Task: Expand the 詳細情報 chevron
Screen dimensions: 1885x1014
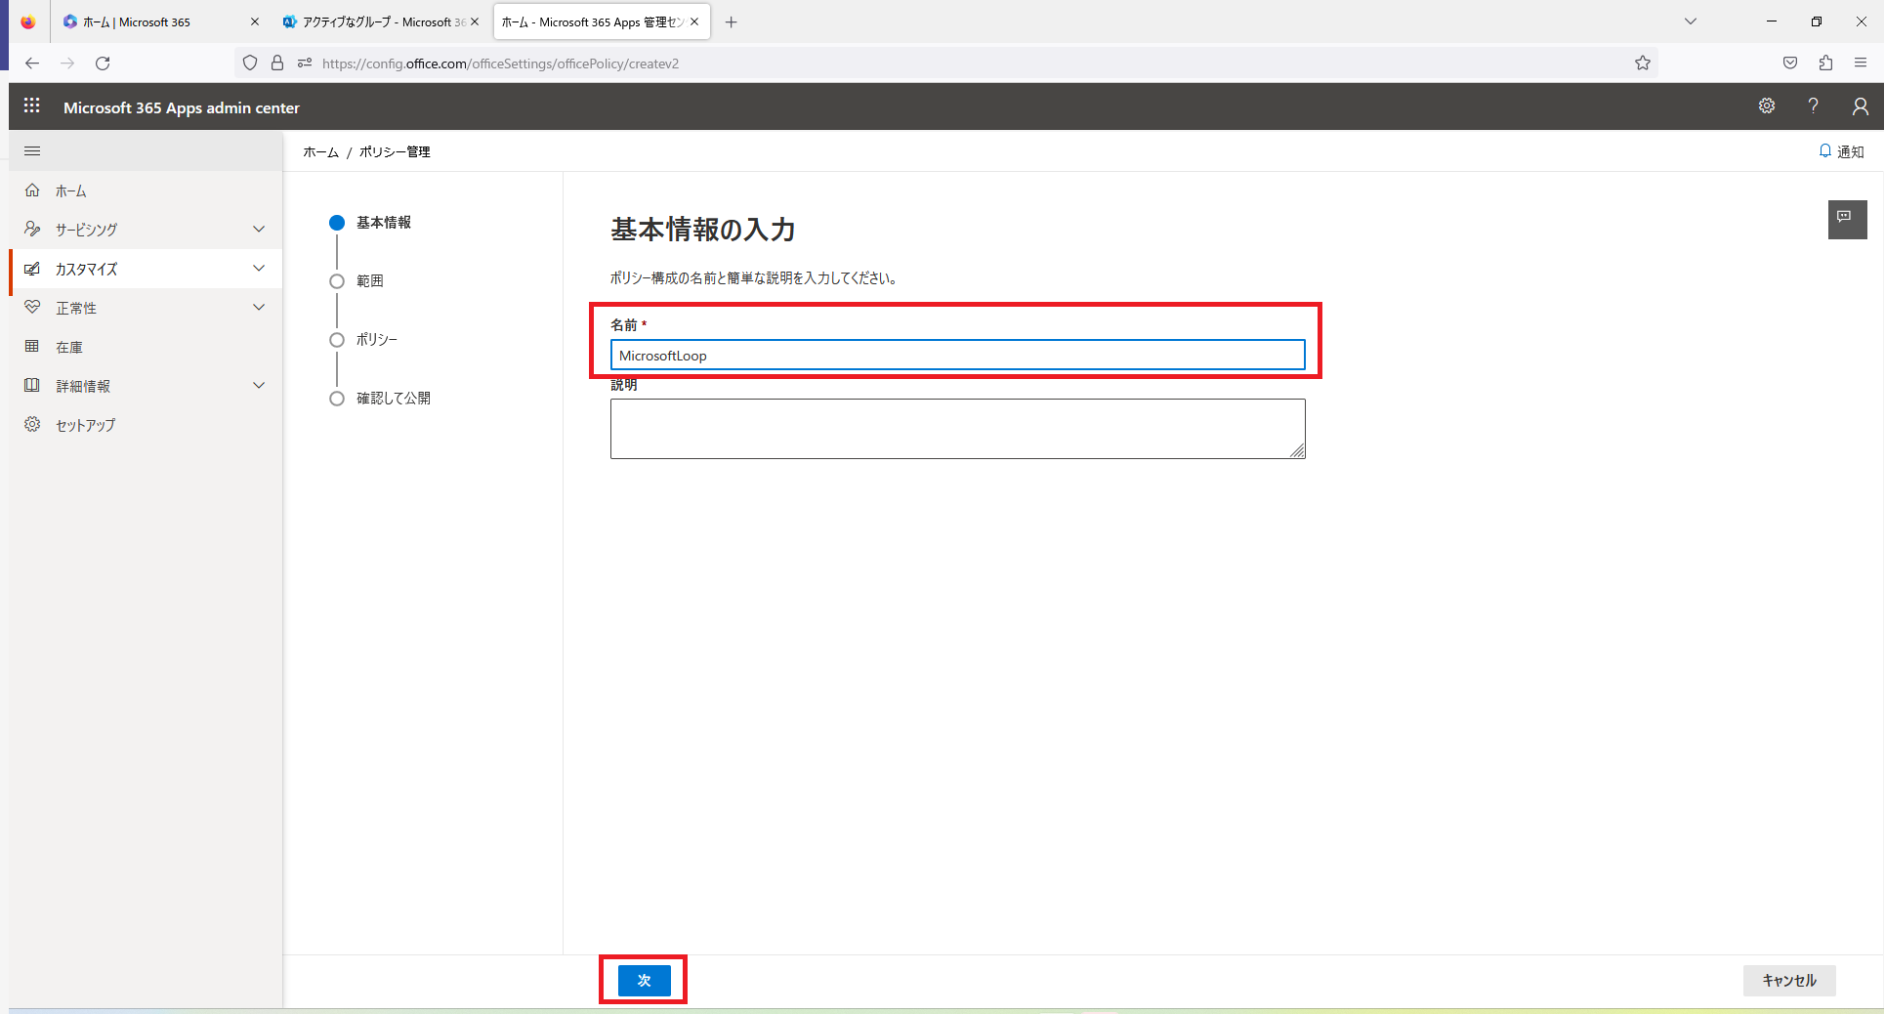Action: click(x=259, y=385)
